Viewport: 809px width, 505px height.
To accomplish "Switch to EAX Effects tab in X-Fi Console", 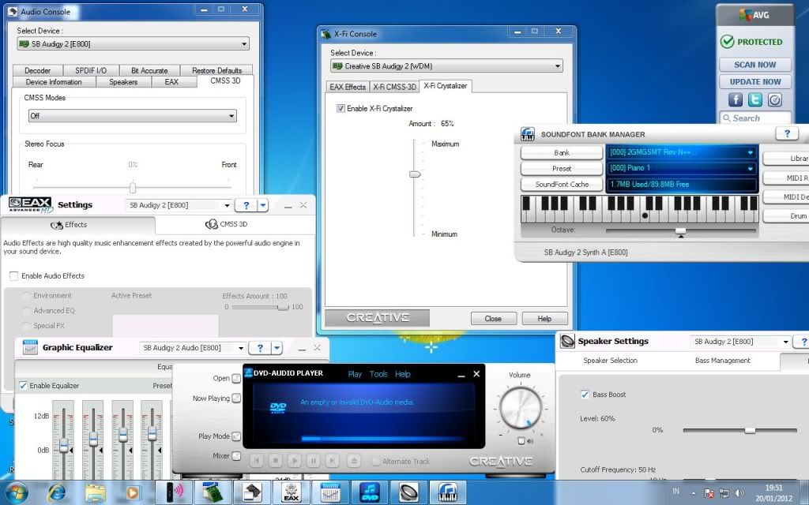I will pyautogui.click(x=348, y=87).
